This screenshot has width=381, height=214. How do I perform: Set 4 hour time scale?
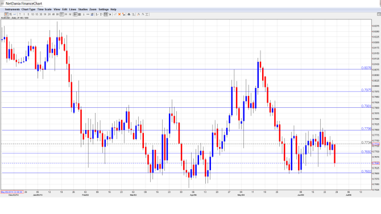click(x=53, y=15)
